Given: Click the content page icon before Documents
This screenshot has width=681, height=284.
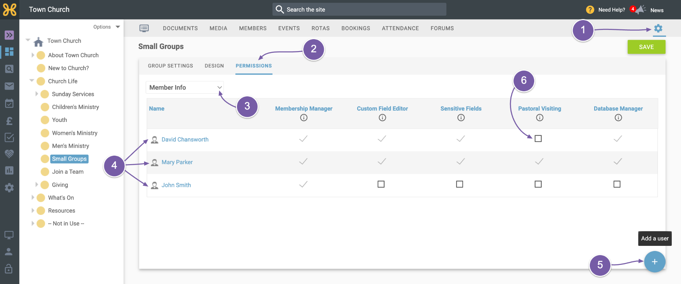Looking at the screenshot, I should (x=144, y=28).
